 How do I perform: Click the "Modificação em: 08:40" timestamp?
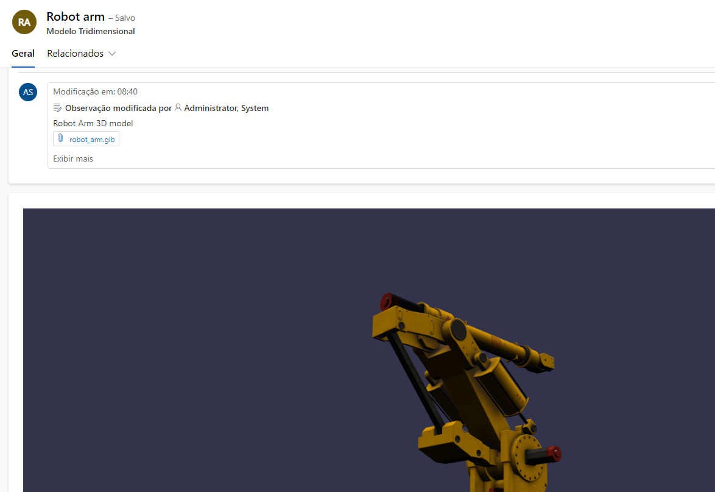pos(95,91)
